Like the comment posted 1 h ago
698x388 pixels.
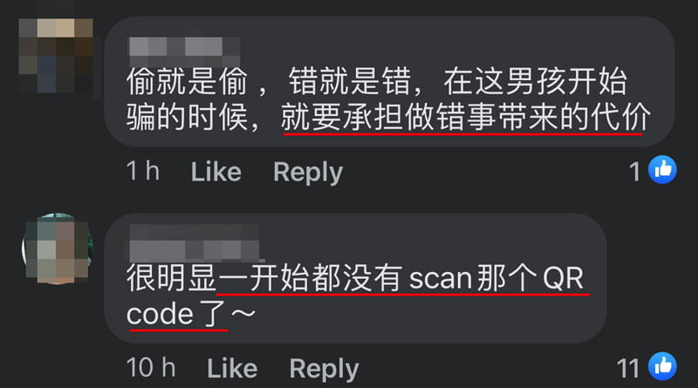[216, 172]
